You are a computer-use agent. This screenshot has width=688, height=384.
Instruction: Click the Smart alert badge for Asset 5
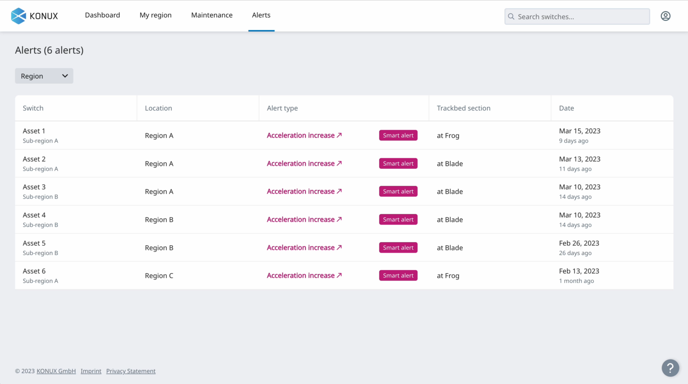tap(398, 248)
